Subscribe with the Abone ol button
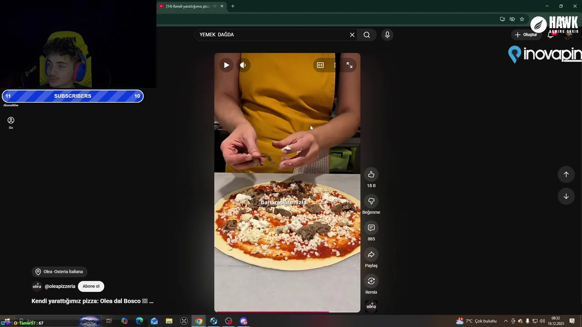Screen dimensions: 582x327 (91, 287)
